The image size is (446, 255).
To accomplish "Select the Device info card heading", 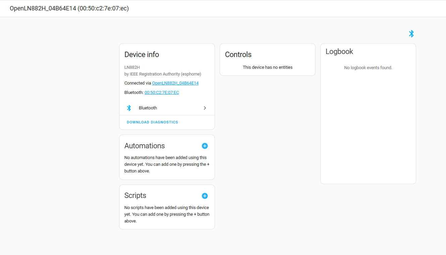I will [142, 55].
